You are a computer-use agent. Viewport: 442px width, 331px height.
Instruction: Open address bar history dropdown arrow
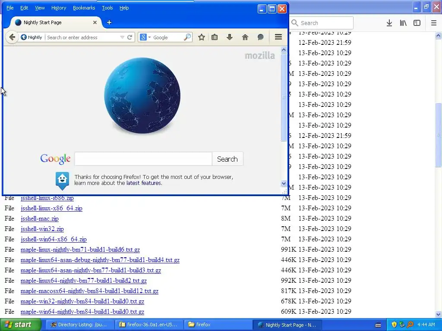122,37
